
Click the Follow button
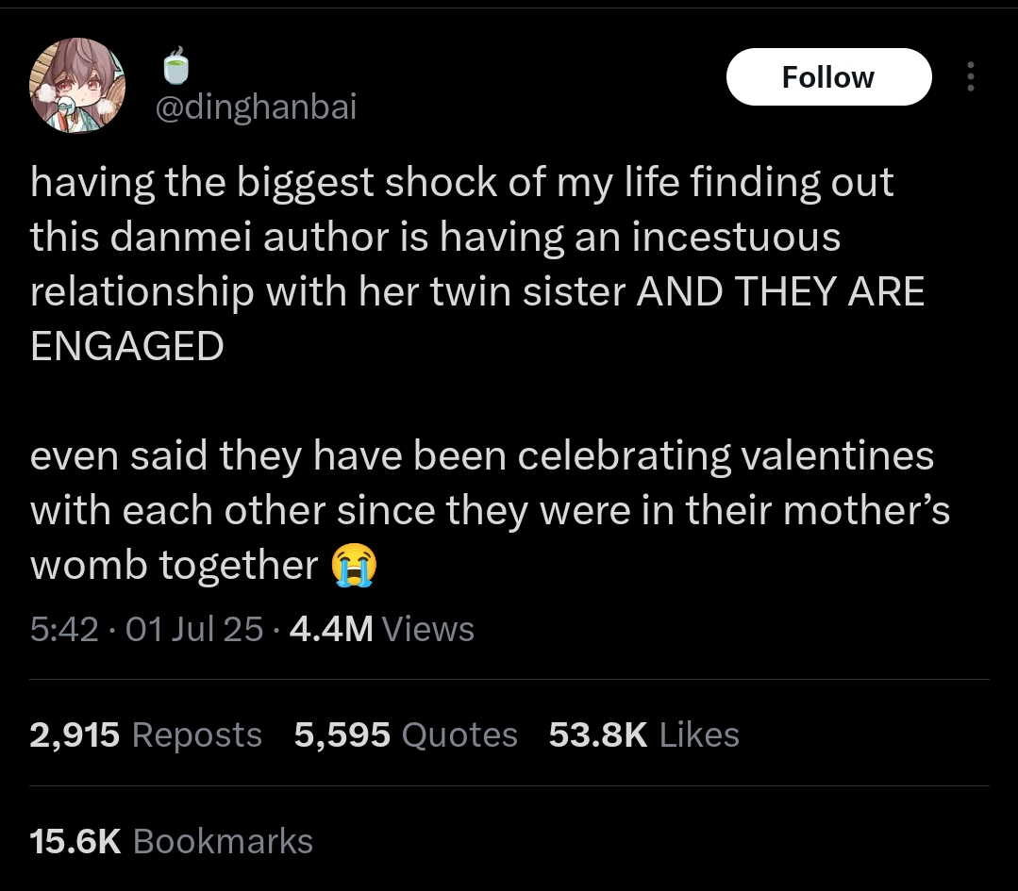pyautogui.click(x=828, y=76)
